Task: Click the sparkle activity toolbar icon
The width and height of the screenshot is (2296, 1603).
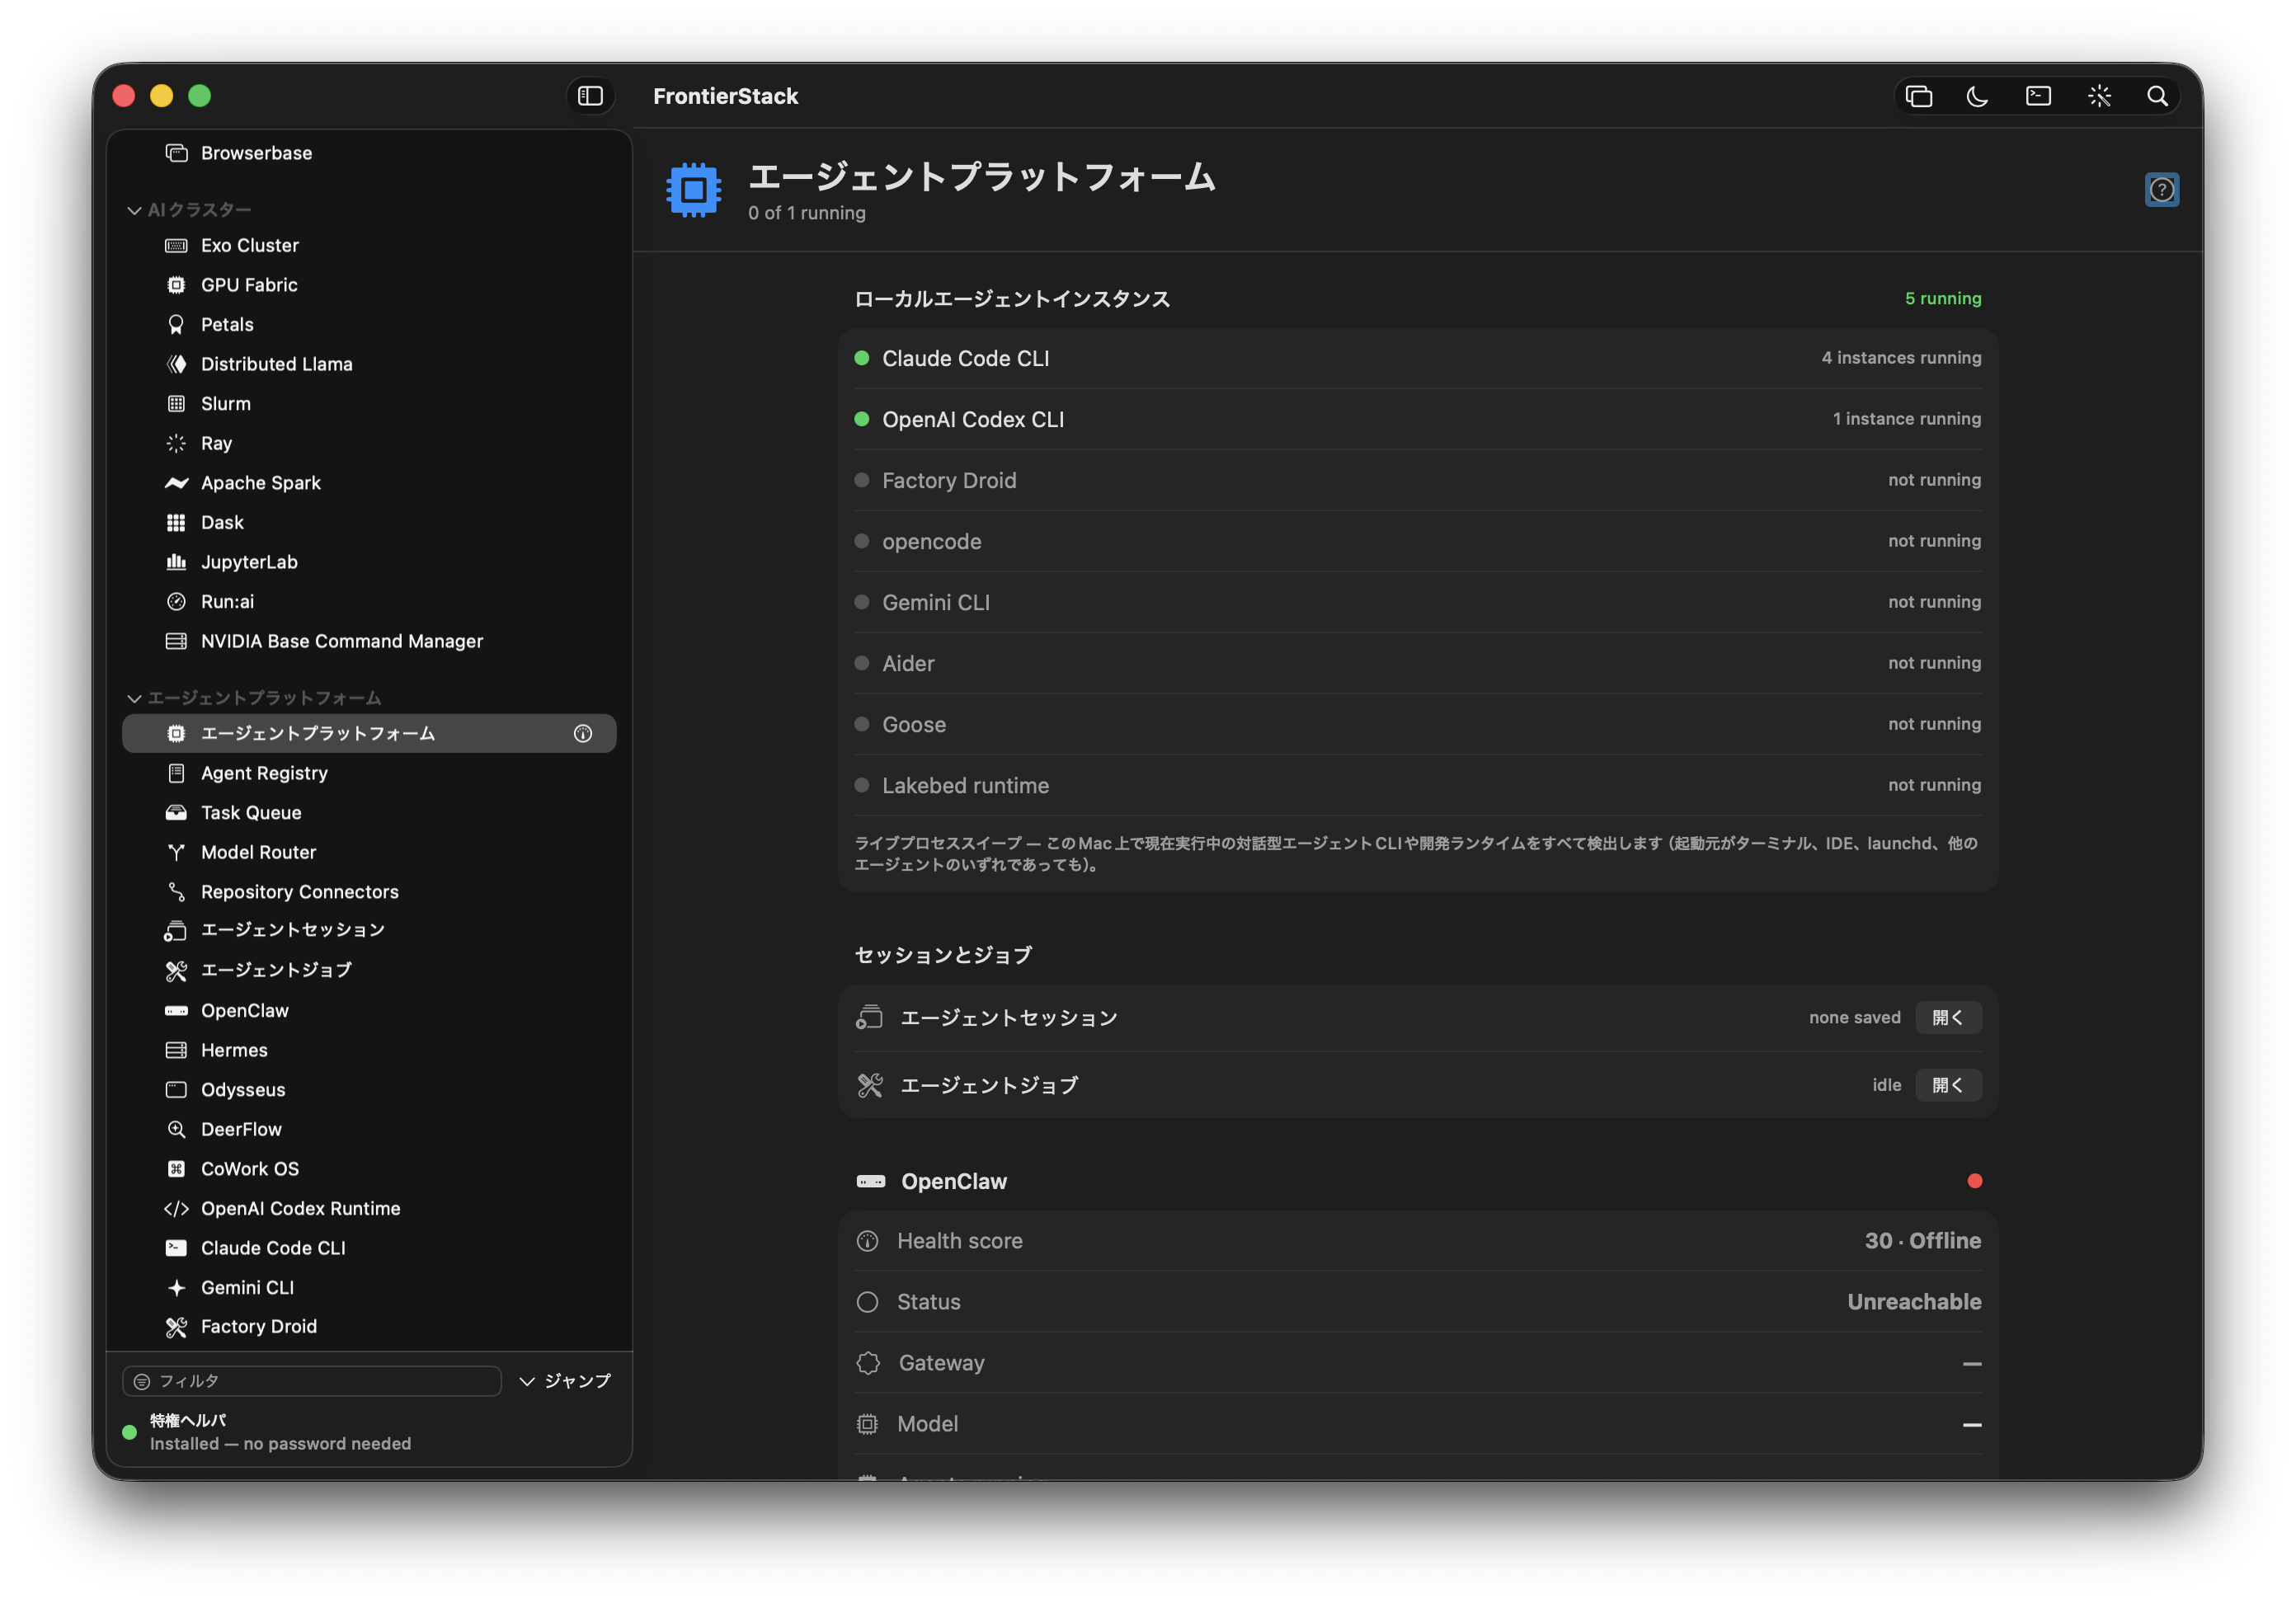Action: [x=2099, y=96]
